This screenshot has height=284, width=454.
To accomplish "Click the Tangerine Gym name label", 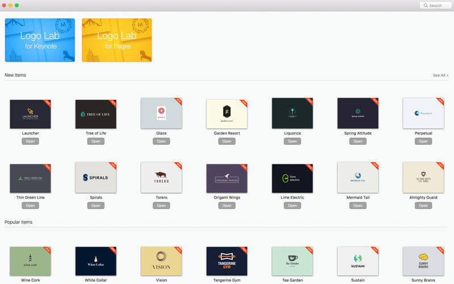I will point(226,280).
